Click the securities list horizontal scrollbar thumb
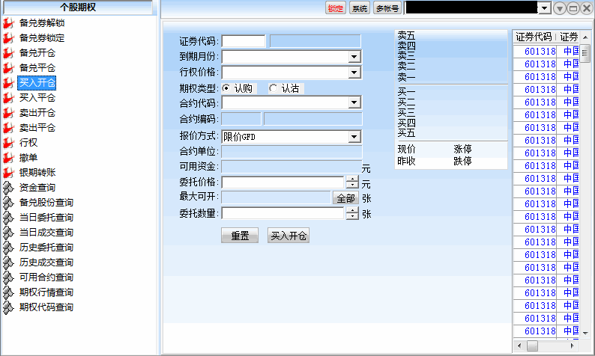The width and height of the screenshot is (595, 356). (532, 346)
